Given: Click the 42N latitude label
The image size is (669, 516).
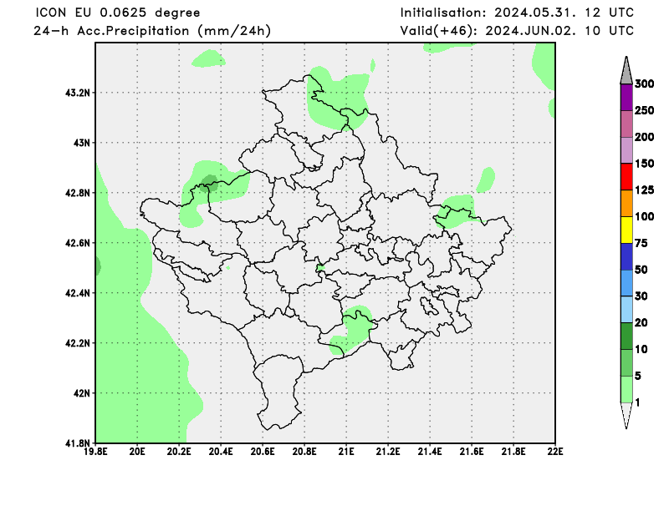Looking at the screenshot, I should pyautogui.click(x=82, y=393).
